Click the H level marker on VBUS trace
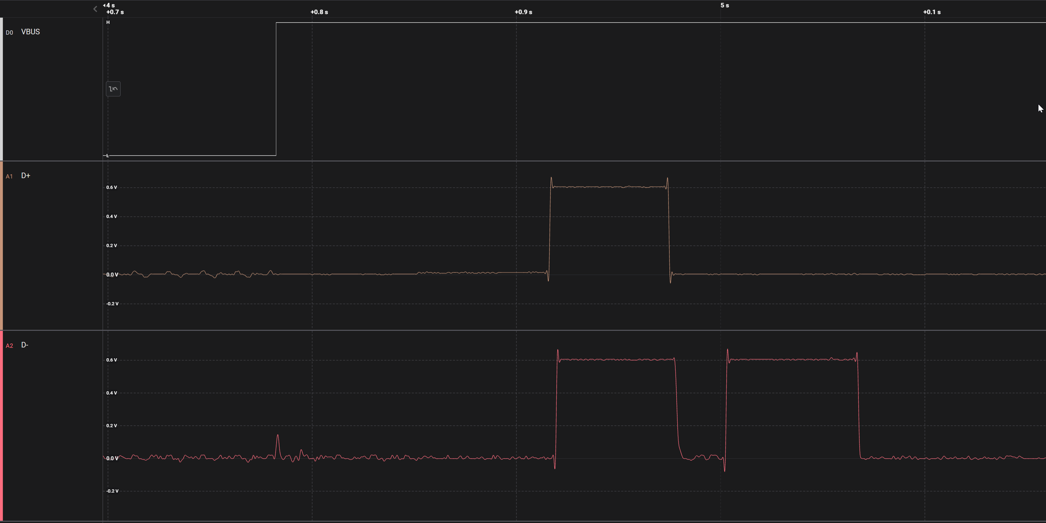Screen dimensions: 1046x523 [108, 22]
